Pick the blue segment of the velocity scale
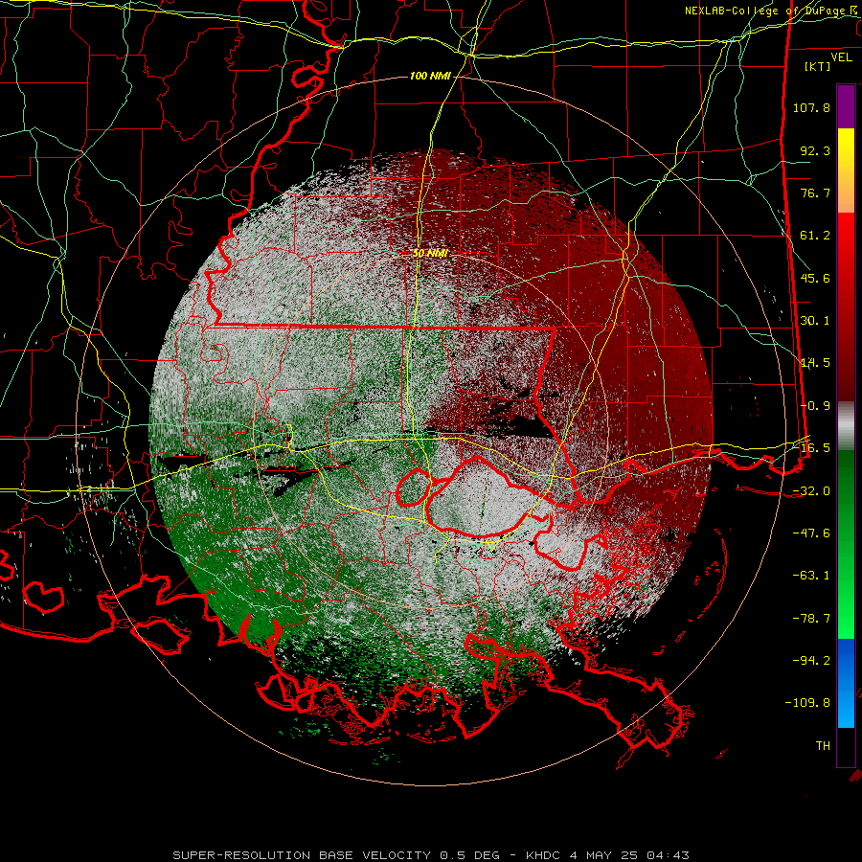Image resolution: width=862 pixels, height=862 pixels. [846, 683]
